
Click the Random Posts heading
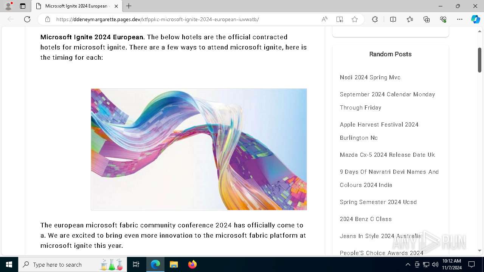[x=390, y=54]
